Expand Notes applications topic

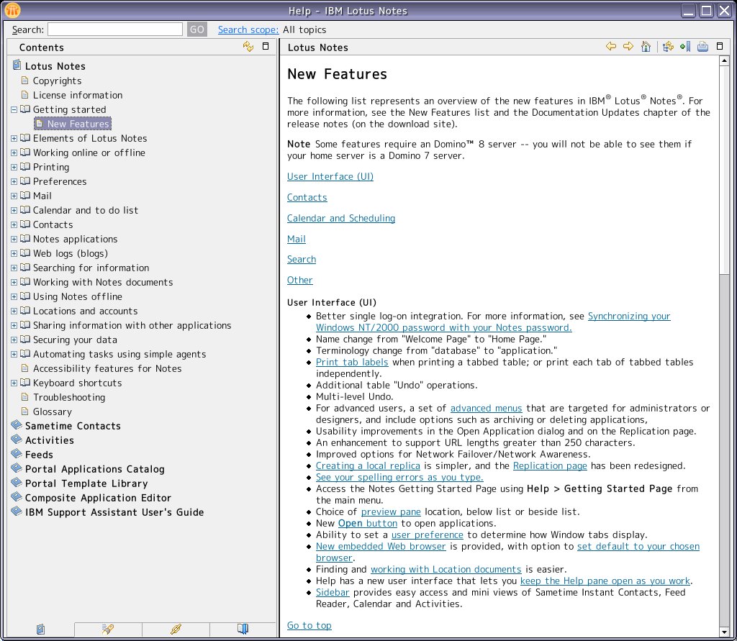14,239
